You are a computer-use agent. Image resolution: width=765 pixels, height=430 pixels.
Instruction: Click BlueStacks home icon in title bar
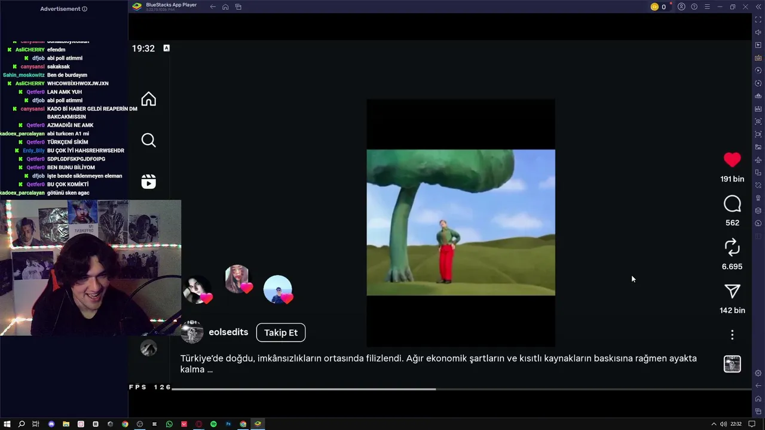pyautogui.click(x=225, y=7)
